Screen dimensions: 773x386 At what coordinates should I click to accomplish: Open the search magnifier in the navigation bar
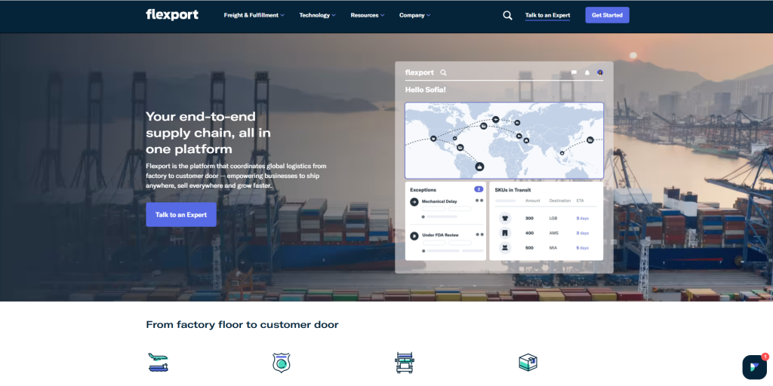(x=507, y=15)
